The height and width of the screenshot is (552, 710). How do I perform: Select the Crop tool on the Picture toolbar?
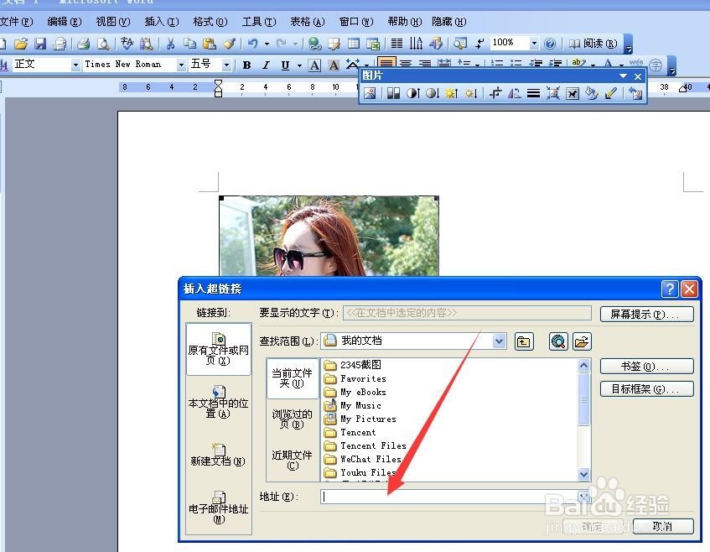pyautogui.click(x=497, y=92)
